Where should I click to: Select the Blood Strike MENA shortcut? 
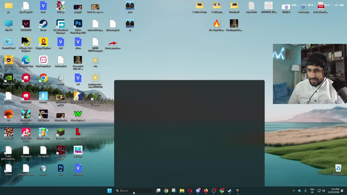coord(26,117)
